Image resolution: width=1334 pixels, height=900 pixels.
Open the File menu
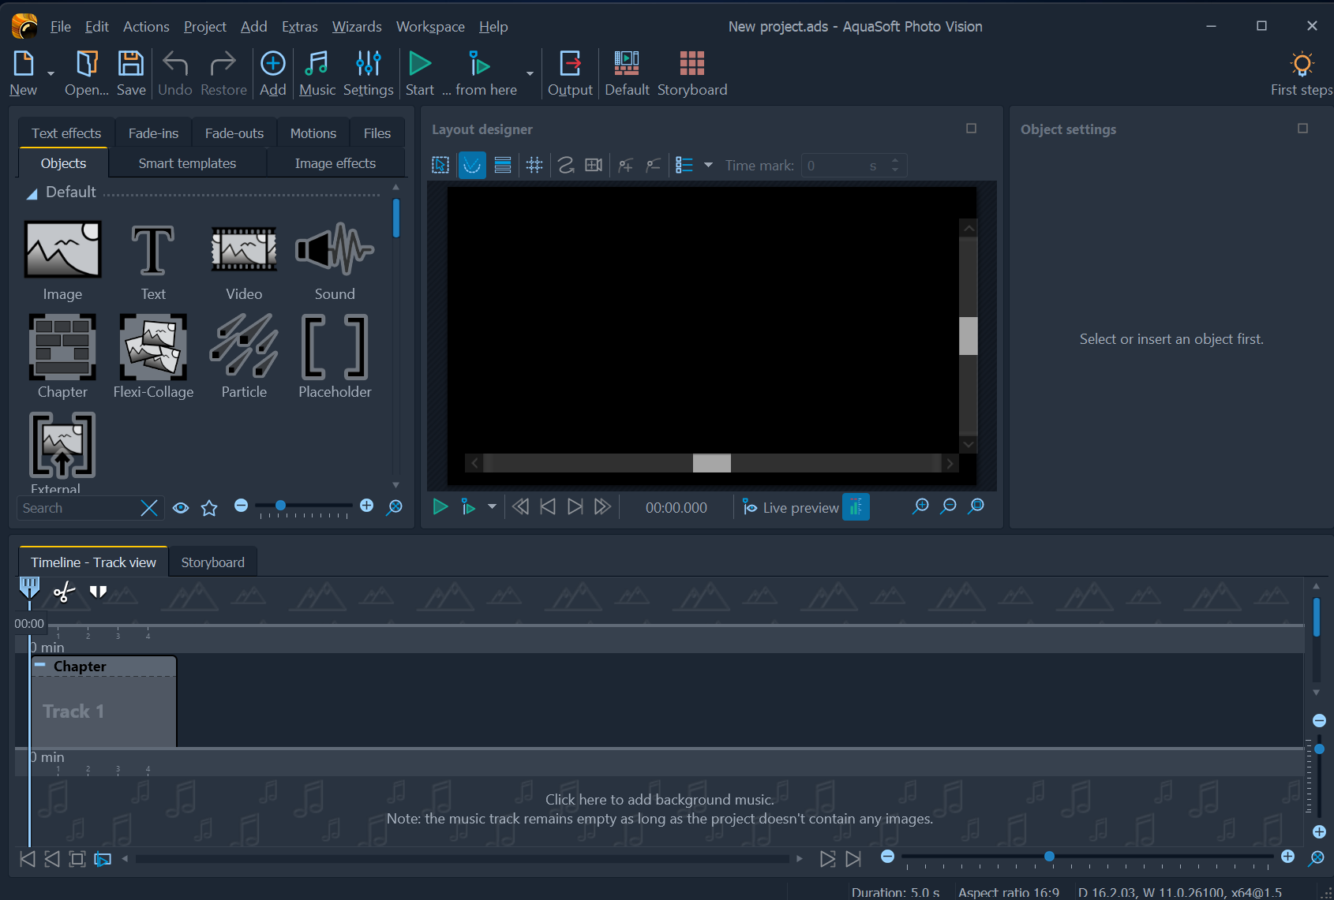pyautogui.click(x=61, y=26)
